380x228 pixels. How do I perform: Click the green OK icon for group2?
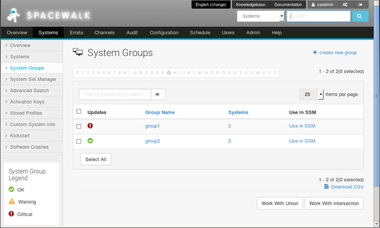90,141
